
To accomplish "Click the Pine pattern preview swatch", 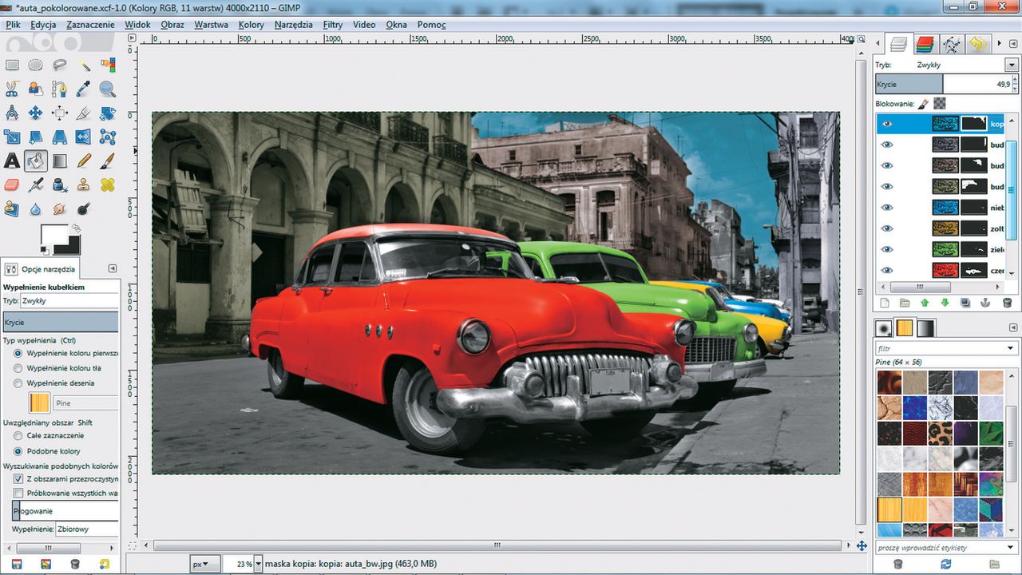I will click(40, 403).
